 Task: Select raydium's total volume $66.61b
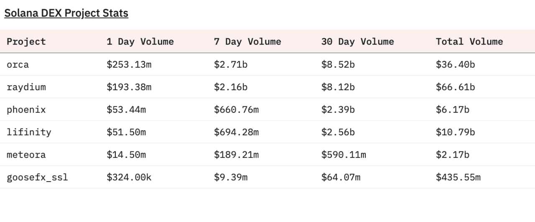(x=455, y=87)
